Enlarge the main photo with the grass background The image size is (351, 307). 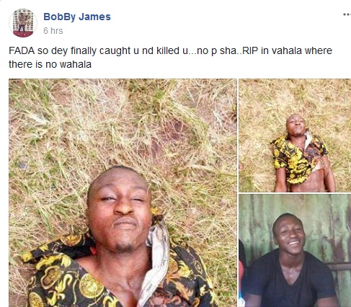tap(123, 192)
